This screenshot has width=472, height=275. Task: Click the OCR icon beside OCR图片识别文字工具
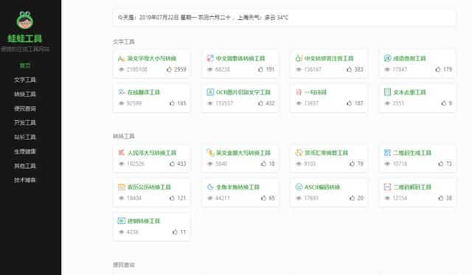[210, 92]
